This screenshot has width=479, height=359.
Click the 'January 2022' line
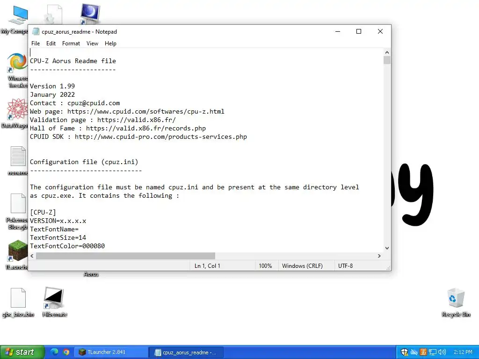[52, 94]
